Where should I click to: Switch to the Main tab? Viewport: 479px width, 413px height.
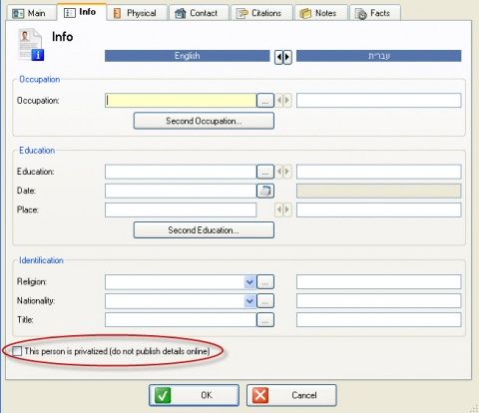coord(32,13)
